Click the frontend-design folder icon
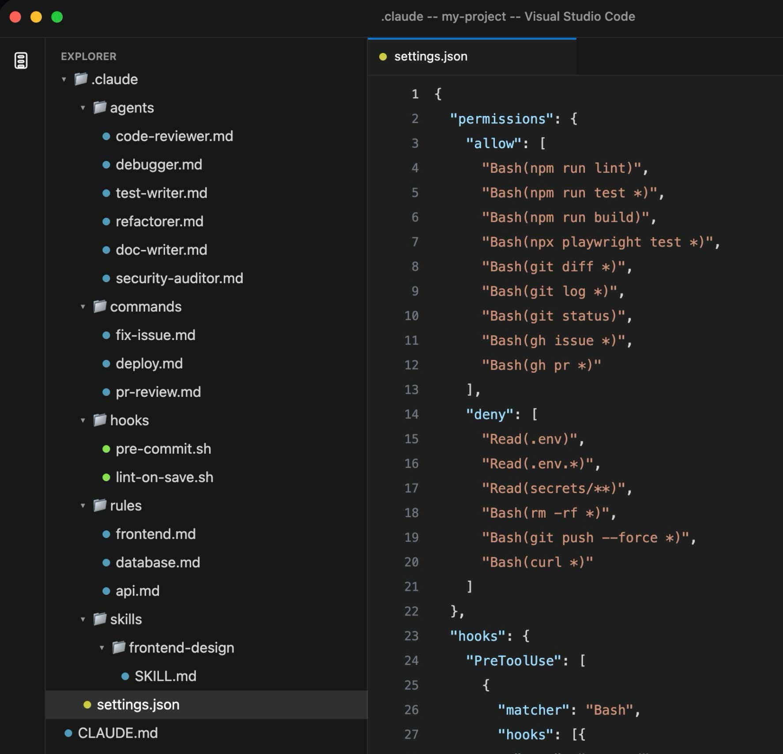The width and height of the screenshot is (783, 754). tap(119, 647)
